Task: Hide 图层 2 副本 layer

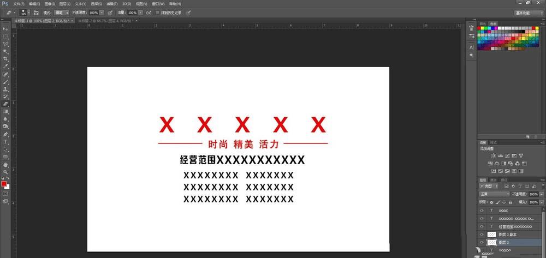Action: pyautogui.click(x=482, y=235)
